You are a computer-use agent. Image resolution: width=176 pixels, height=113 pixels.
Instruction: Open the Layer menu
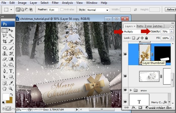pyautogui.click(x=34, y=3)
